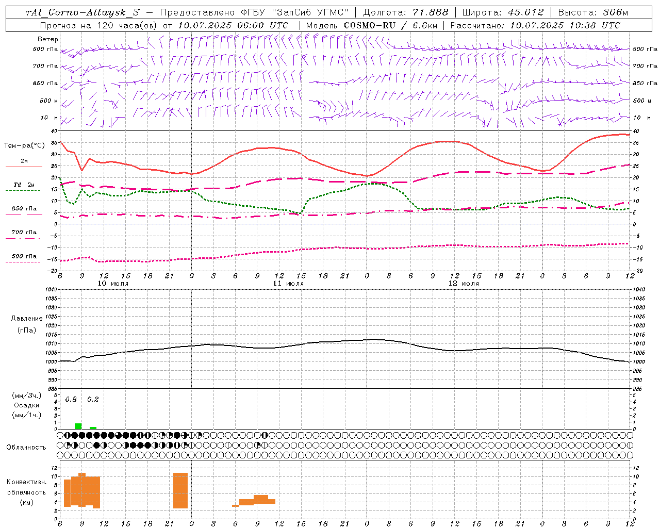This screenshot has width=660, height=528.
Task: Click the 12 июля date label
Action: [x=464, y=284]
